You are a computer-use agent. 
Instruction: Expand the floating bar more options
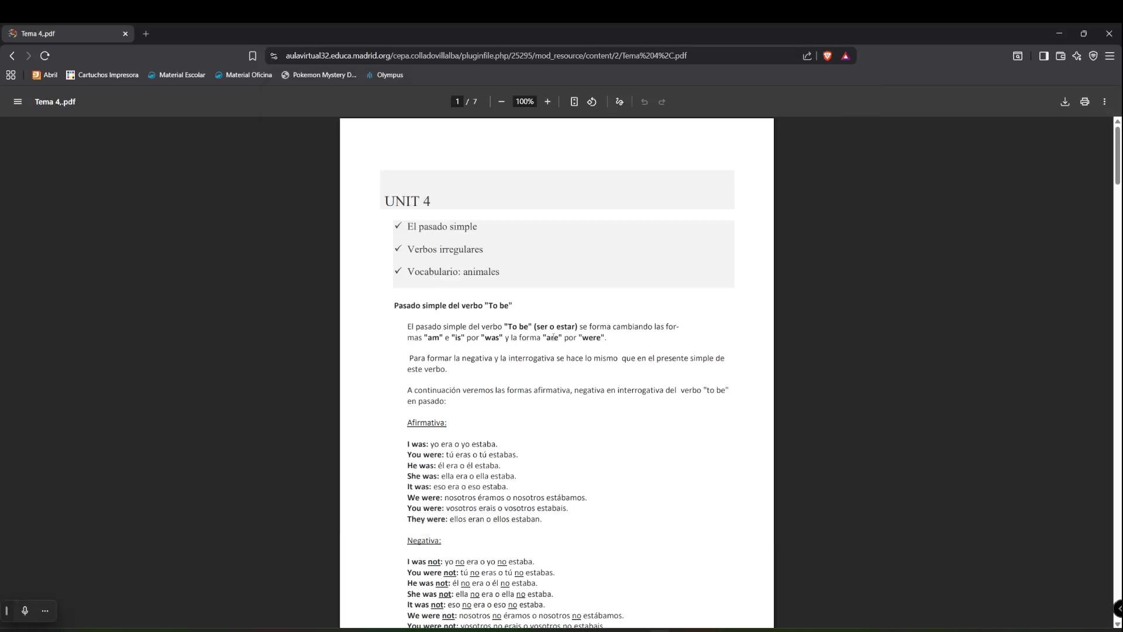[x=45, y=611]
